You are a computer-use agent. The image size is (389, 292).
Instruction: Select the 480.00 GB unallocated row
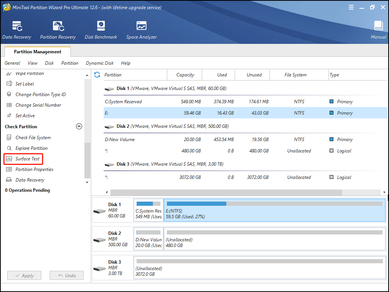[245, 151]
